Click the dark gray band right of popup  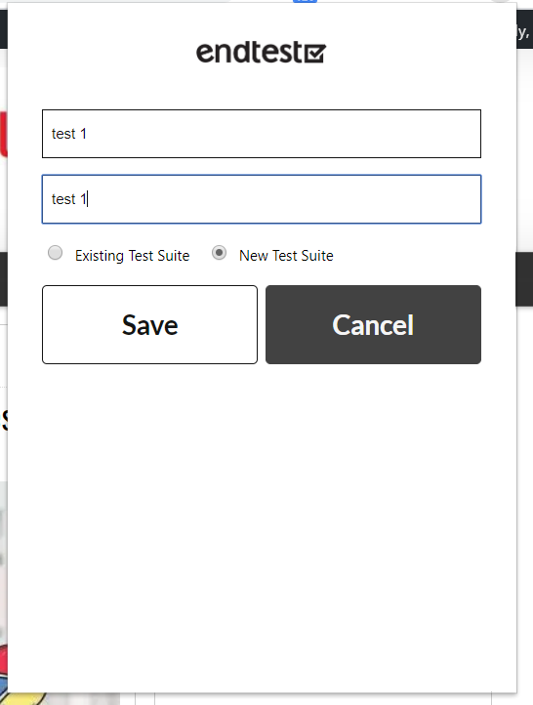click(x=524, y=278)
